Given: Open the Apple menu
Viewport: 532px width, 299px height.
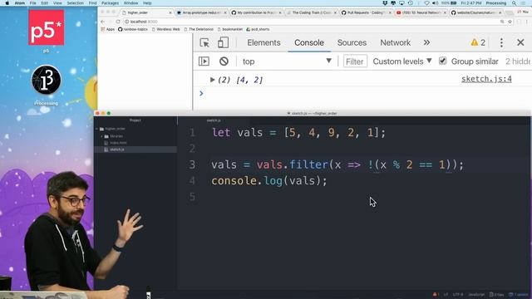Looking at the screenshot, I should pyautogui.click(x=7, y=3).
